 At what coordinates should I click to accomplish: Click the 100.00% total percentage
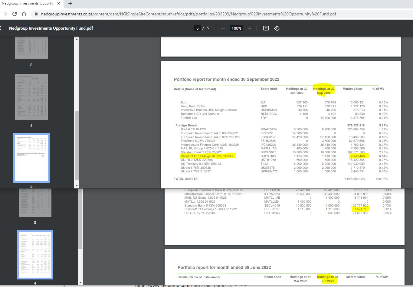382,179
